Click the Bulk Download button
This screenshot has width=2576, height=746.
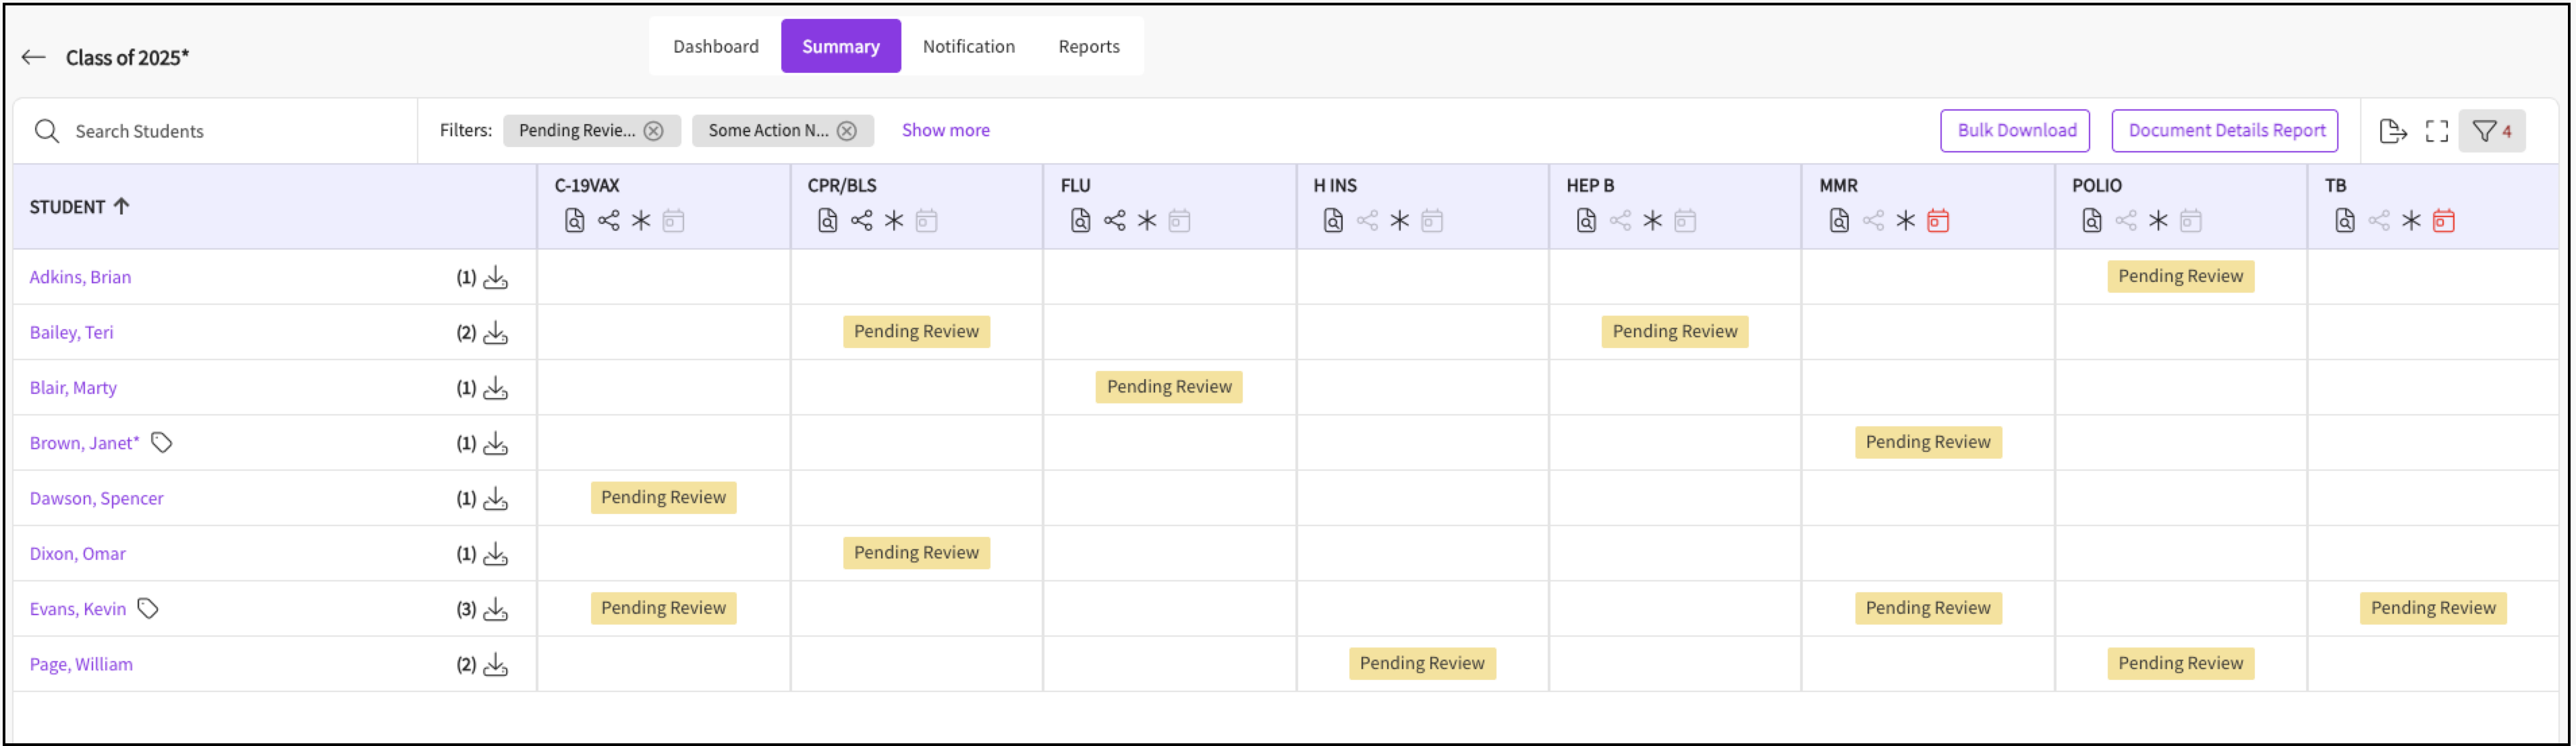[x=2015, y=131]
